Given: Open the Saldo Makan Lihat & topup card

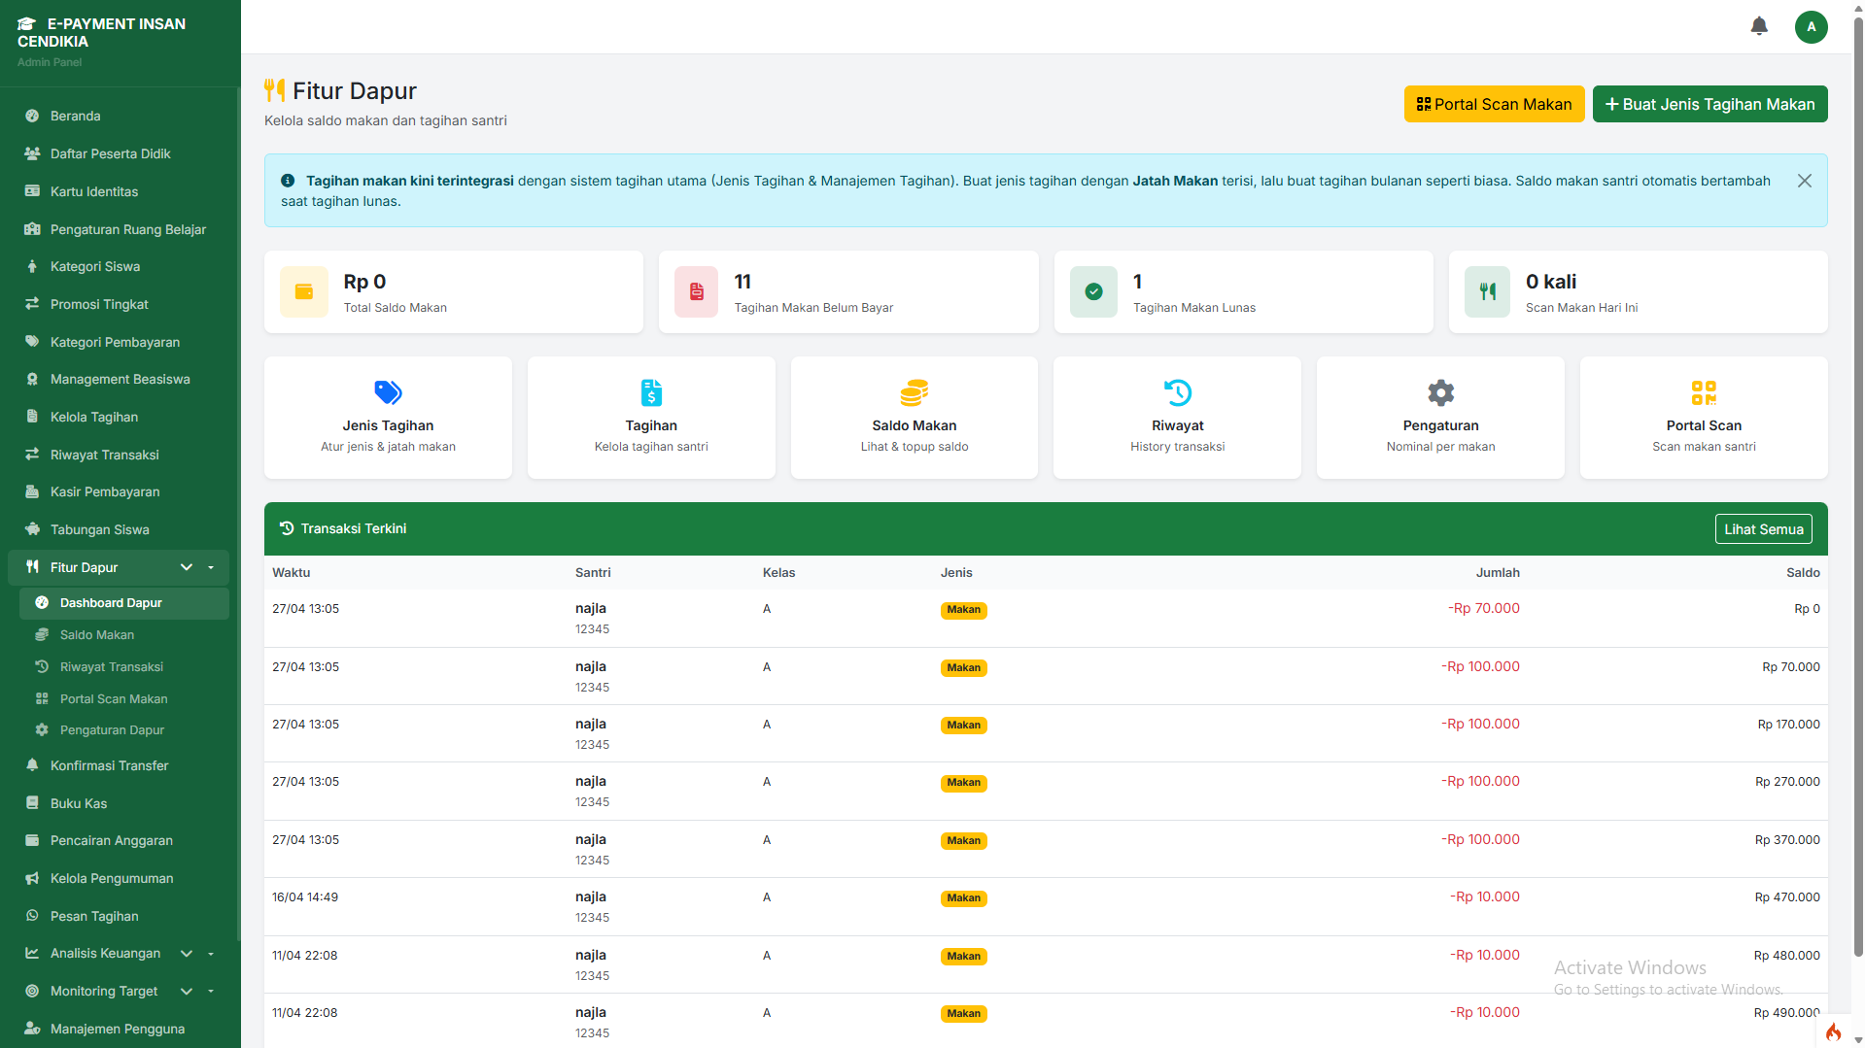Looking at the screenshot, I should point(915,418).
